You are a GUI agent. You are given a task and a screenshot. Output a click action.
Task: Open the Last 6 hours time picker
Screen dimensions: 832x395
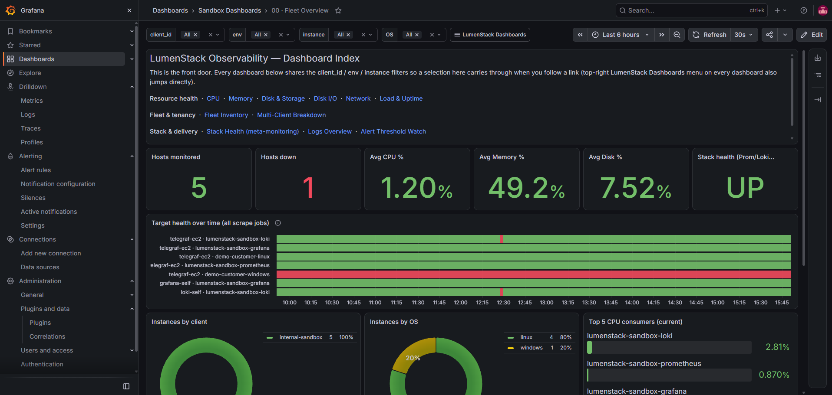point(621,35)
